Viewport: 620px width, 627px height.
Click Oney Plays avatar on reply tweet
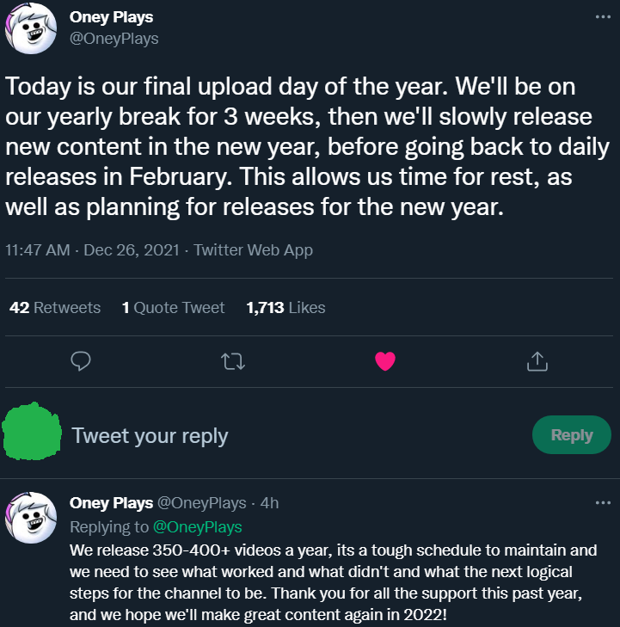(31, 518)
